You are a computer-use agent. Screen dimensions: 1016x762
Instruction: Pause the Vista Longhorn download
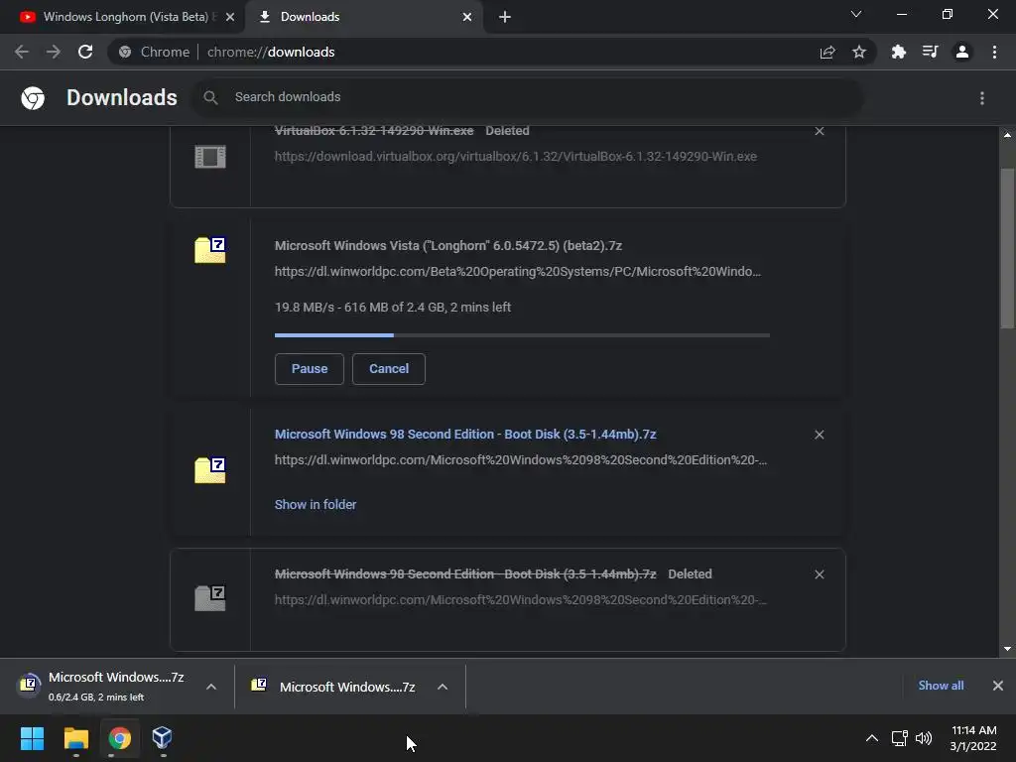coord(310,369)
